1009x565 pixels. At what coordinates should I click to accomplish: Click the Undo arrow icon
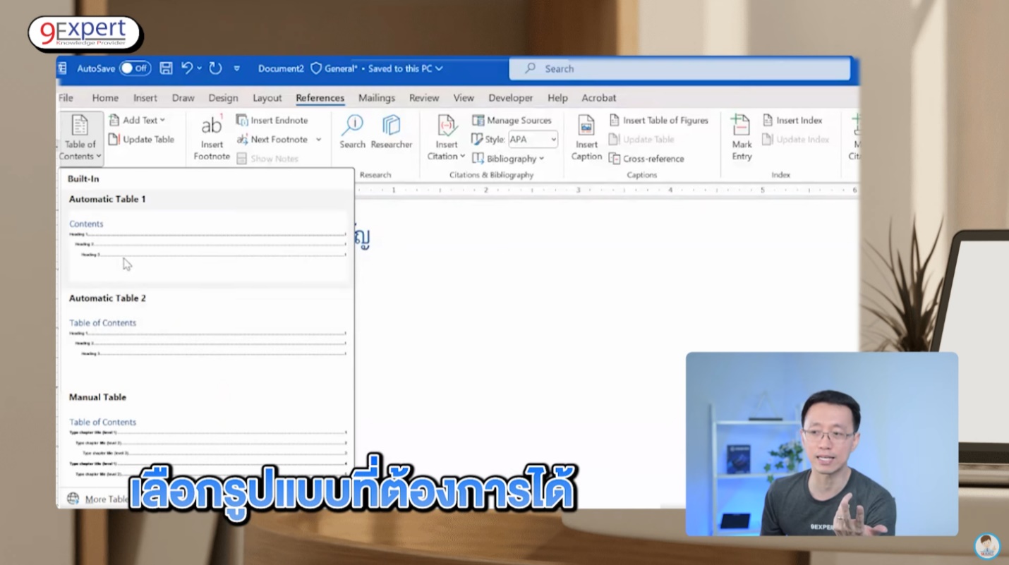point(187,68)
